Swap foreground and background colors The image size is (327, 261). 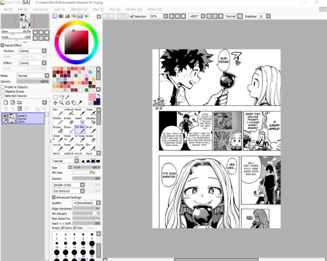(x=99, y=96)
